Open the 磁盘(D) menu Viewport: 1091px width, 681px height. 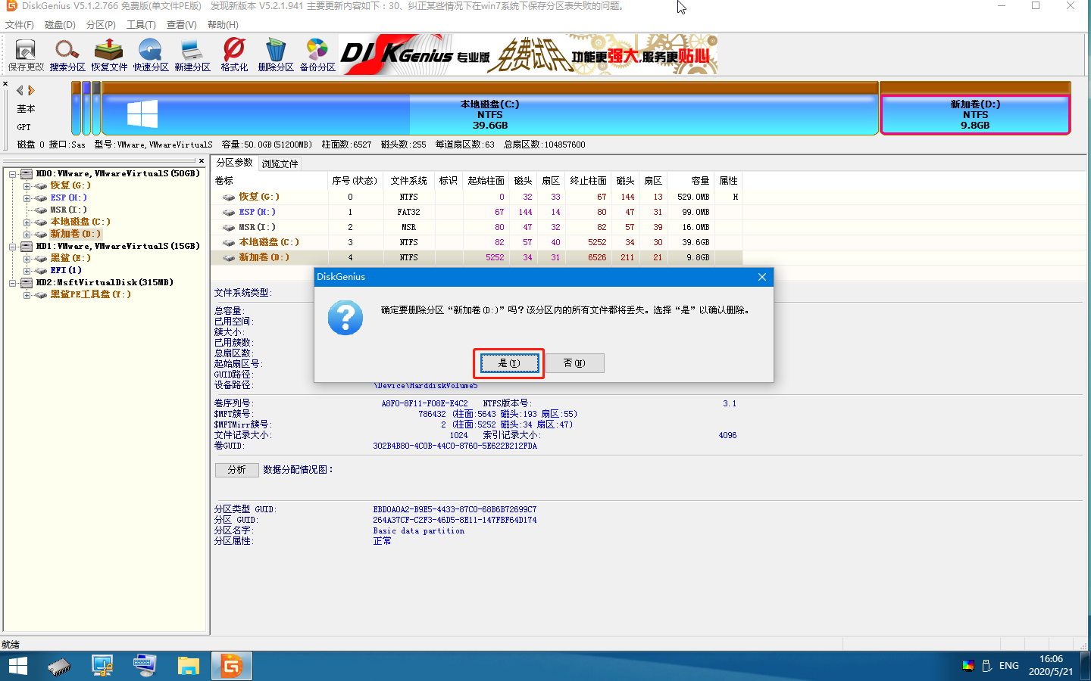60,25
